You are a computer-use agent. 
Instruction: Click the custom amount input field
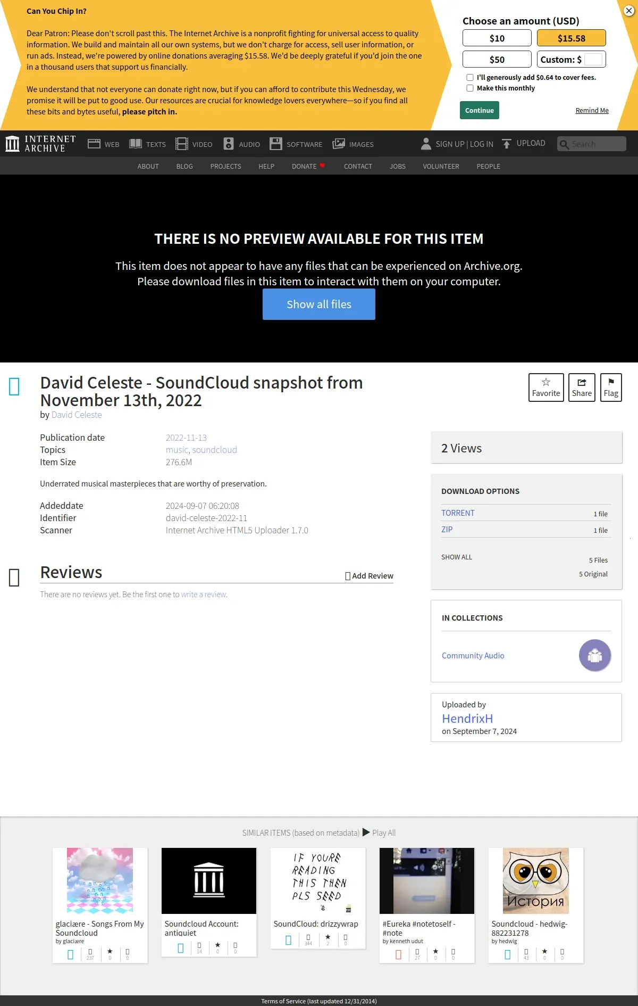coord(593,59)
